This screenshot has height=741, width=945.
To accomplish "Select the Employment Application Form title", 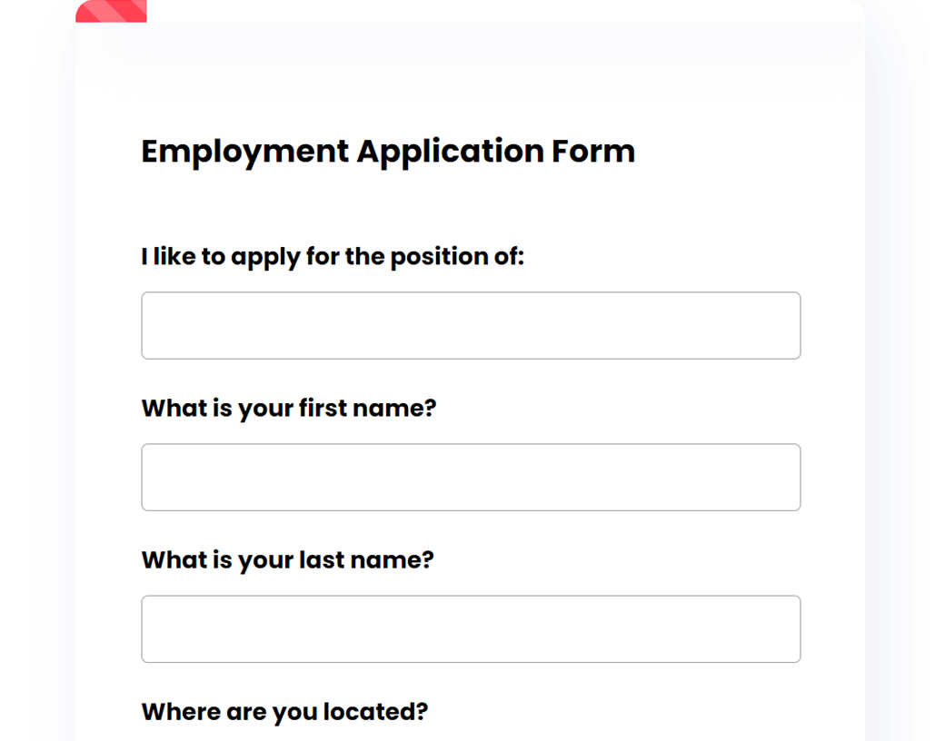I will [388, 151].
